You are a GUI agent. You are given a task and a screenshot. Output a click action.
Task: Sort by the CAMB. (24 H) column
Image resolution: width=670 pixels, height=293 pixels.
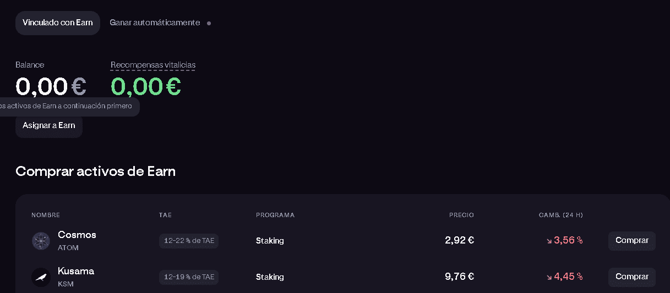pyautogui.click(x=560, y=215)
